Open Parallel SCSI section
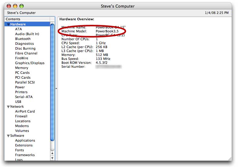 25,82
